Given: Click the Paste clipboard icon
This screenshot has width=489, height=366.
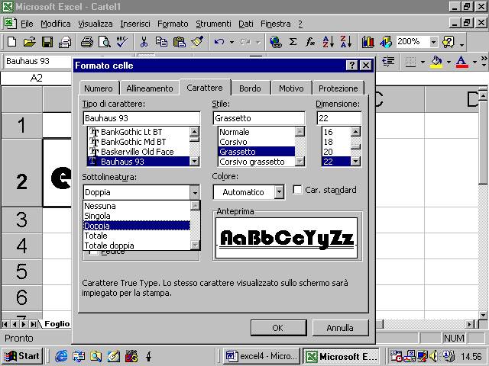Looking at the screenshot, I should click(x=179, y=42).
